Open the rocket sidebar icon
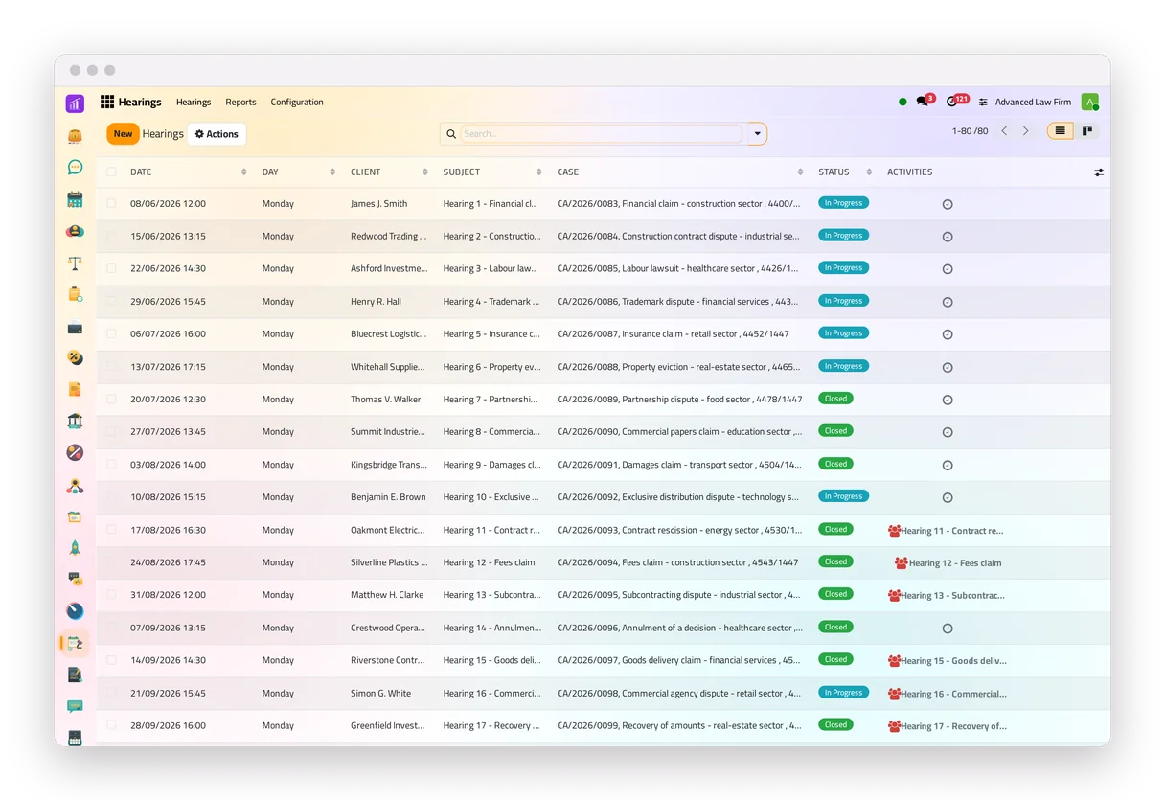This screenshot has width=1165, height=801. tap(75, 547)
